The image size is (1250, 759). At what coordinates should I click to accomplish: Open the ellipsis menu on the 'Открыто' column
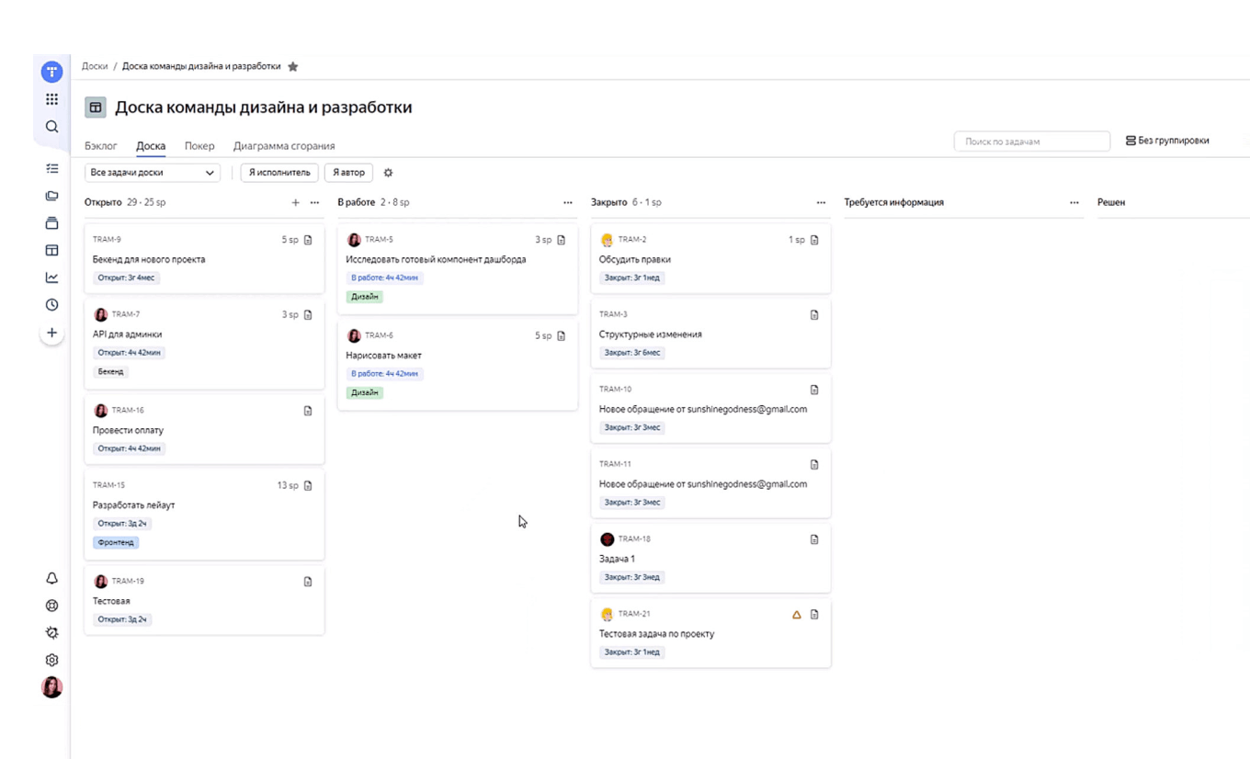314,202
